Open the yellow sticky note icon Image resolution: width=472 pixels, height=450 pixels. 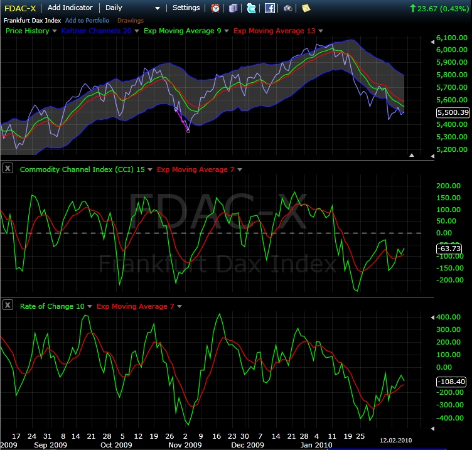coord(306,8)
